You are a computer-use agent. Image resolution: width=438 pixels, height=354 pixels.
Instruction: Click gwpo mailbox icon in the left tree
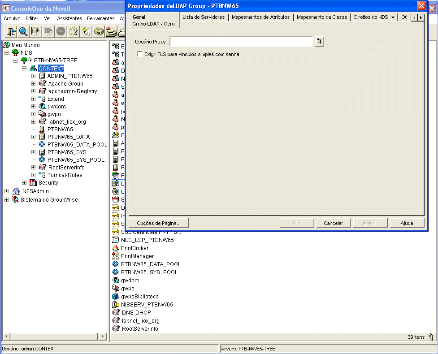point(42,114)
